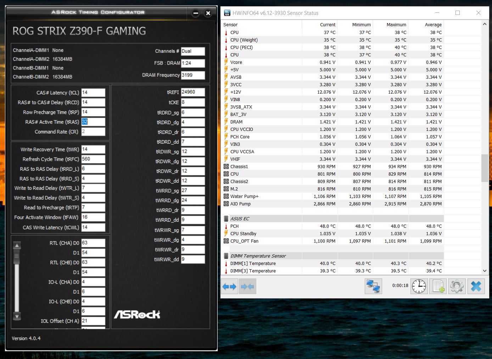Select the PCH Core sensor row label

240,137
